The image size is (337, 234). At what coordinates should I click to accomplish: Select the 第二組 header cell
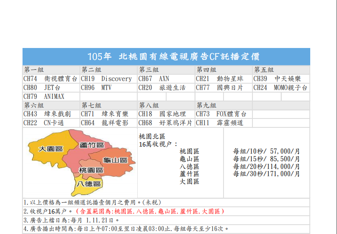tap(108, 70)
